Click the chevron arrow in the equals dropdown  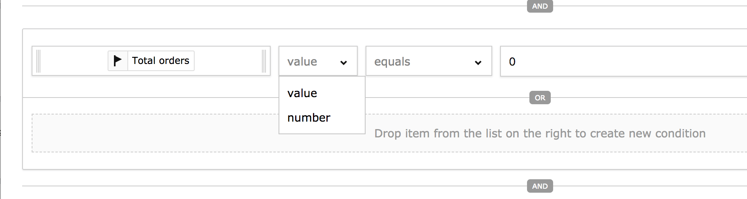tap(478, 62)
